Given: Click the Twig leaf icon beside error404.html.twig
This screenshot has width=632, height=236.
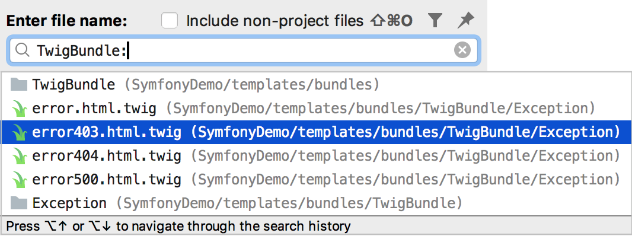Looking at the screenshot, I should click(x=19, y=156).
